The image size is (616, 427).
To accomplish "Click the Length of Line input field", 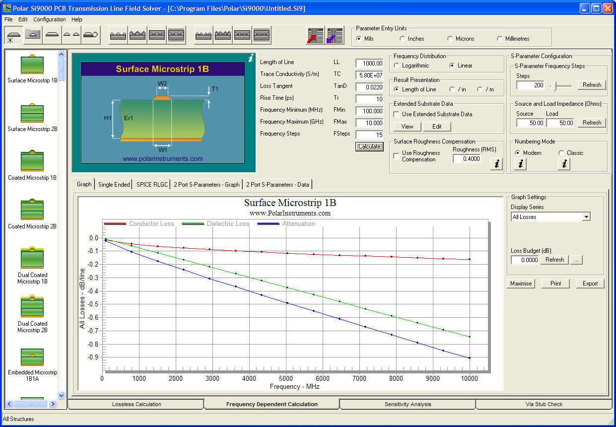I will pos(370,63).
